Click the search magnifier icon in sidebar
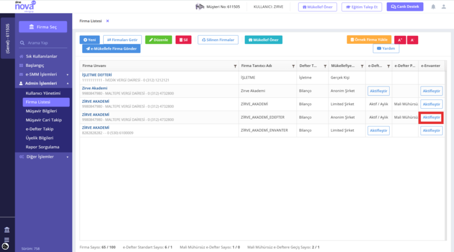454x252 pixels. 22,43
